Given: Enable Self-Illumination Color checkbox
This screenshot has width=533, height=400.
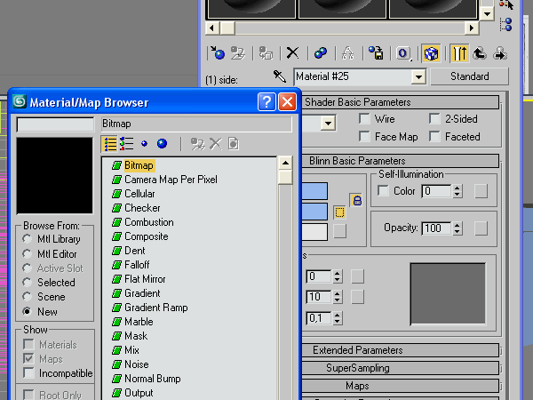Looking at the screenshot, I should (383, 190).
